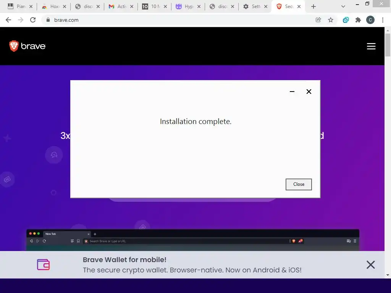Open the tab search dropdown chevron

coord(343,6)
